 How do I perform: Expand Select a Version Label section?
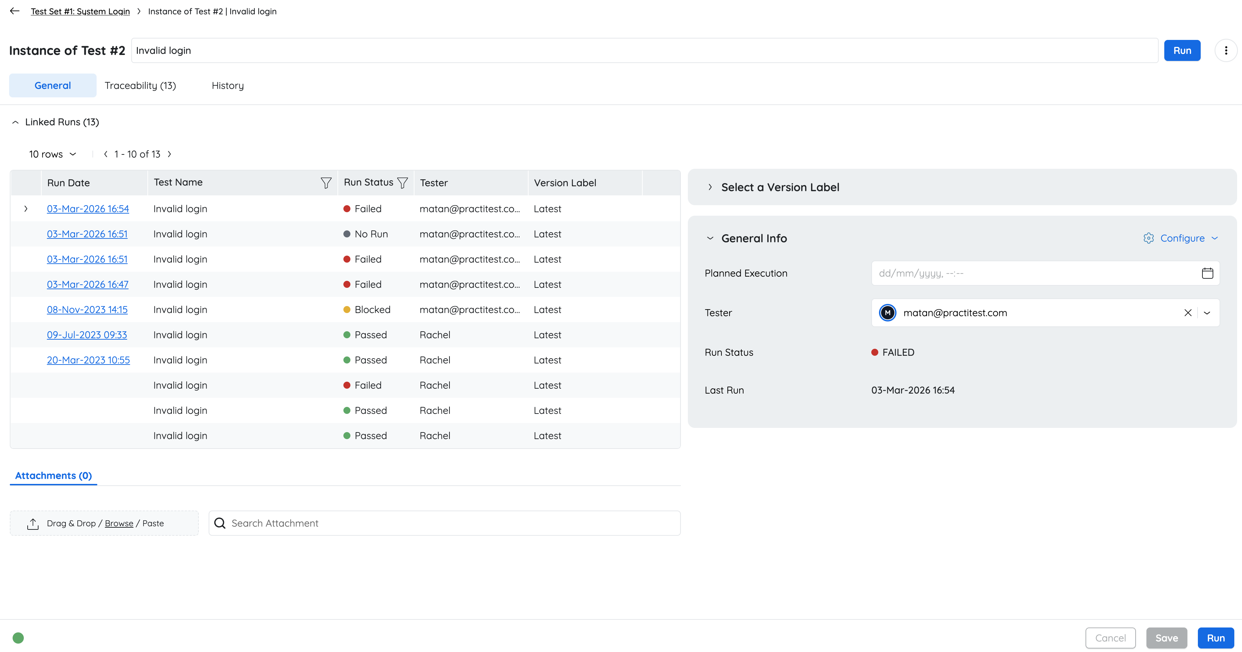(x=710, y=187)
